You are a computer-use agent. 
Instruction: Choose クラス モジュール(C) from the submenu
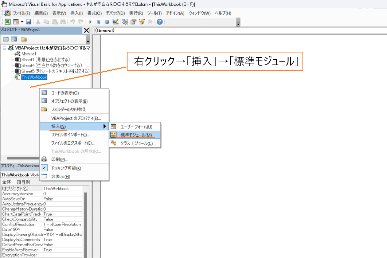click(x=135, y=143)
